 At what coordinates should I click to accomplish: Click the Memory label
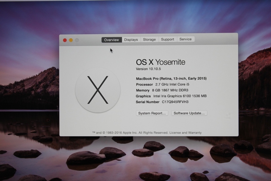click(143, 90)
